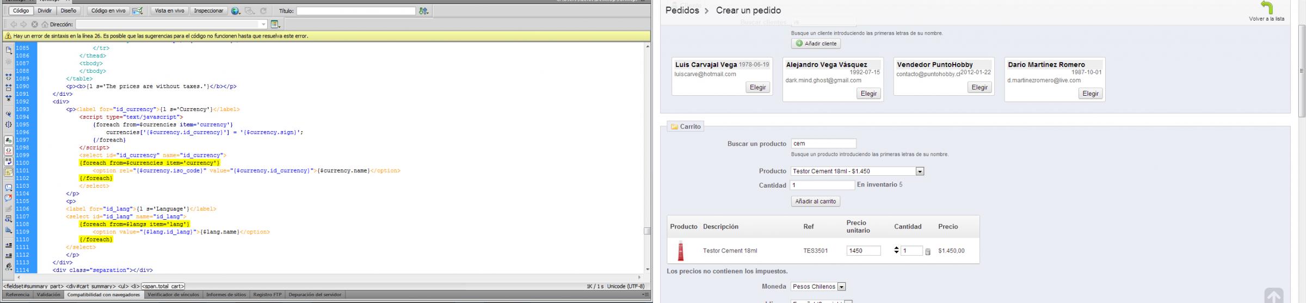Screen dimensions: 1306x303
Task: Click the scroll-to-top arrow button
Action: 1273,295
